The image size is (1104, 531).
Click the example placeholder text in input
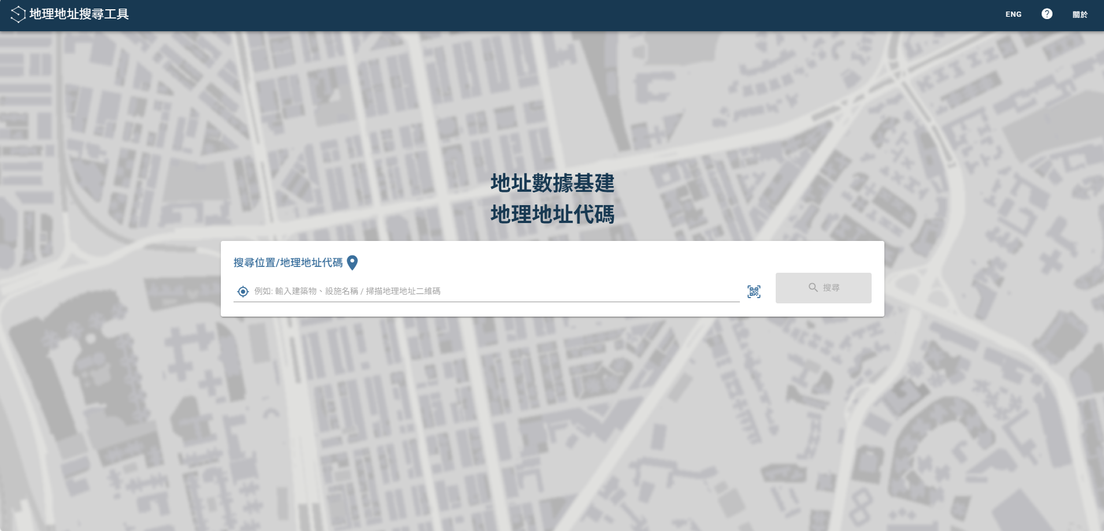[x=346, y=291]
